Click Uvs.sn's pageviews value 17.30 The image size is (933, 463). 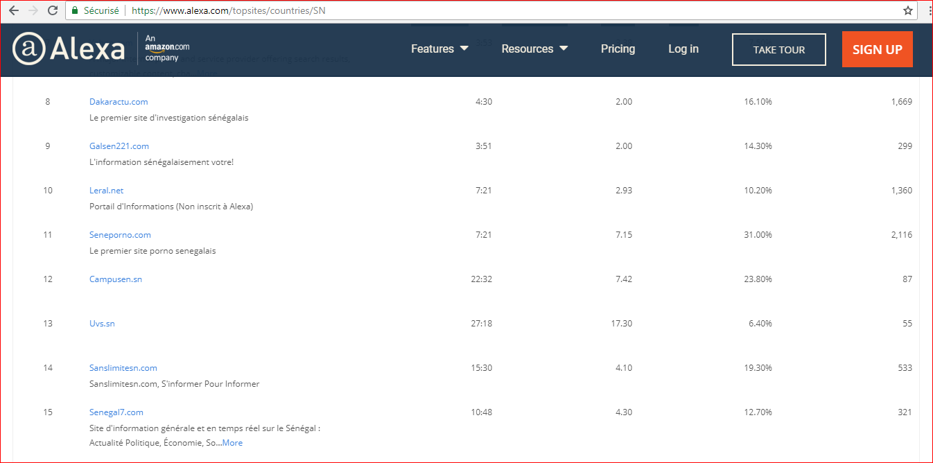tap(621, 324)
